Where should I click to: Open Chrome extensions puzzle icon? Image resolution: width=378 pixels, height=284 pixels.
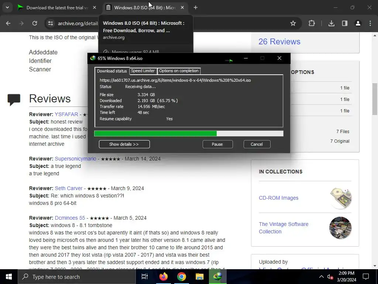312,23
